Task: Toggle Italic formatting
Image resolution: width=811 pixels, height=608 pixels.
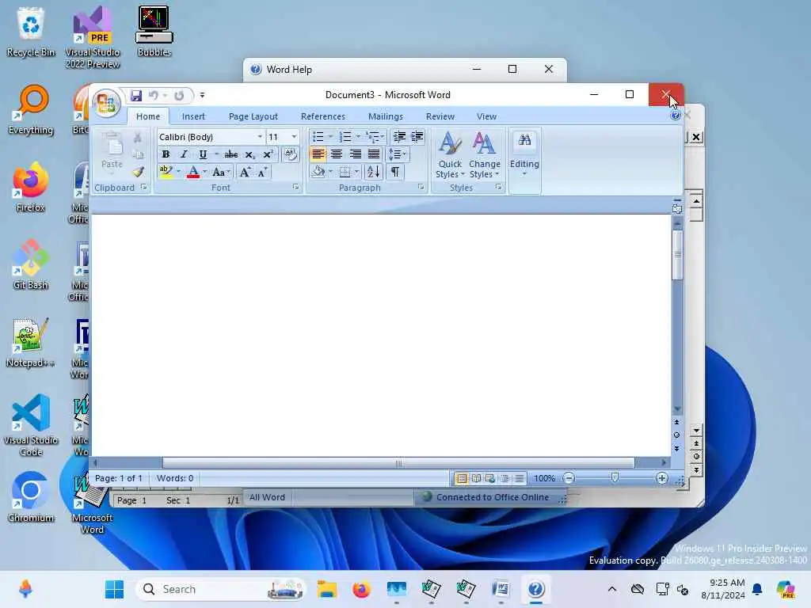Action: [184, 154]
